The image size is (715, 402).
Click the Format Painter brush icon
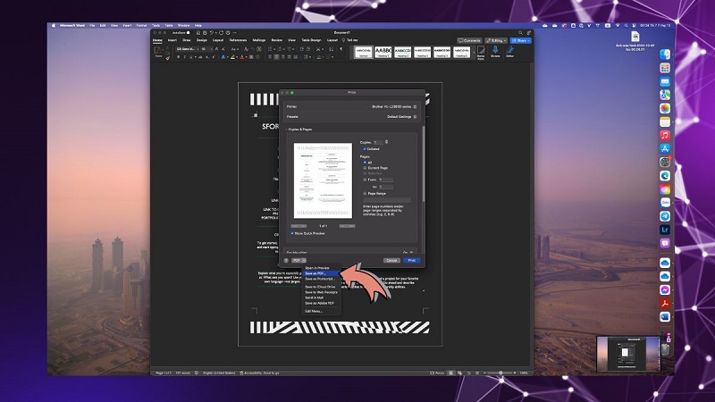coord(168,58)
